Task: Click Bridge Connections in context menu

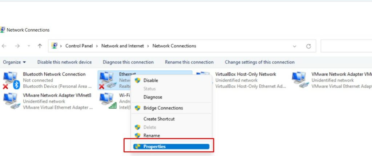Action: point(163,108)
